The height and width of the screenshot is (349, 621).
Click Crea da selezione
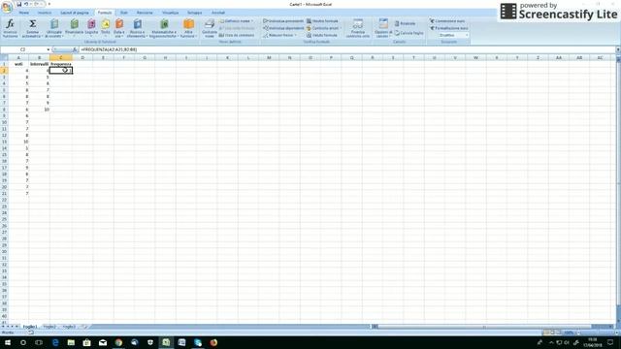coord(237,35)
